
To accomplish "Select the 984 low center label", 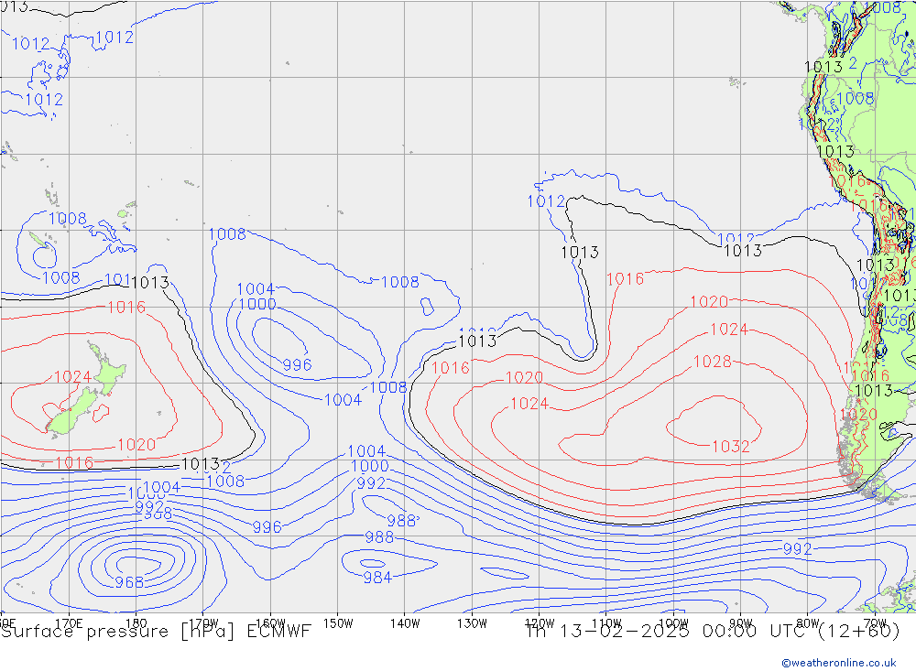I will 377,578.
